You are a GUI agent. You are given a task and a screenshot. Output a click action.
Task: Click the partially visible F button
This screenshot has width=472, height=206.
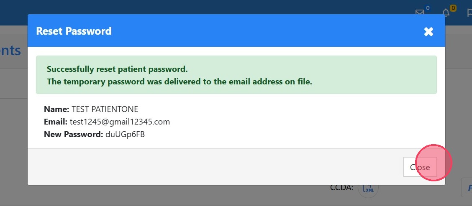467,188
